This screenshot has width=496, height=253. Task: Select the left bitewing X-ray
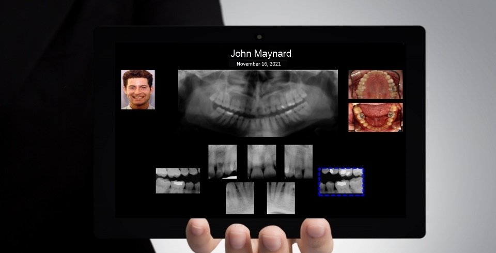178,181
